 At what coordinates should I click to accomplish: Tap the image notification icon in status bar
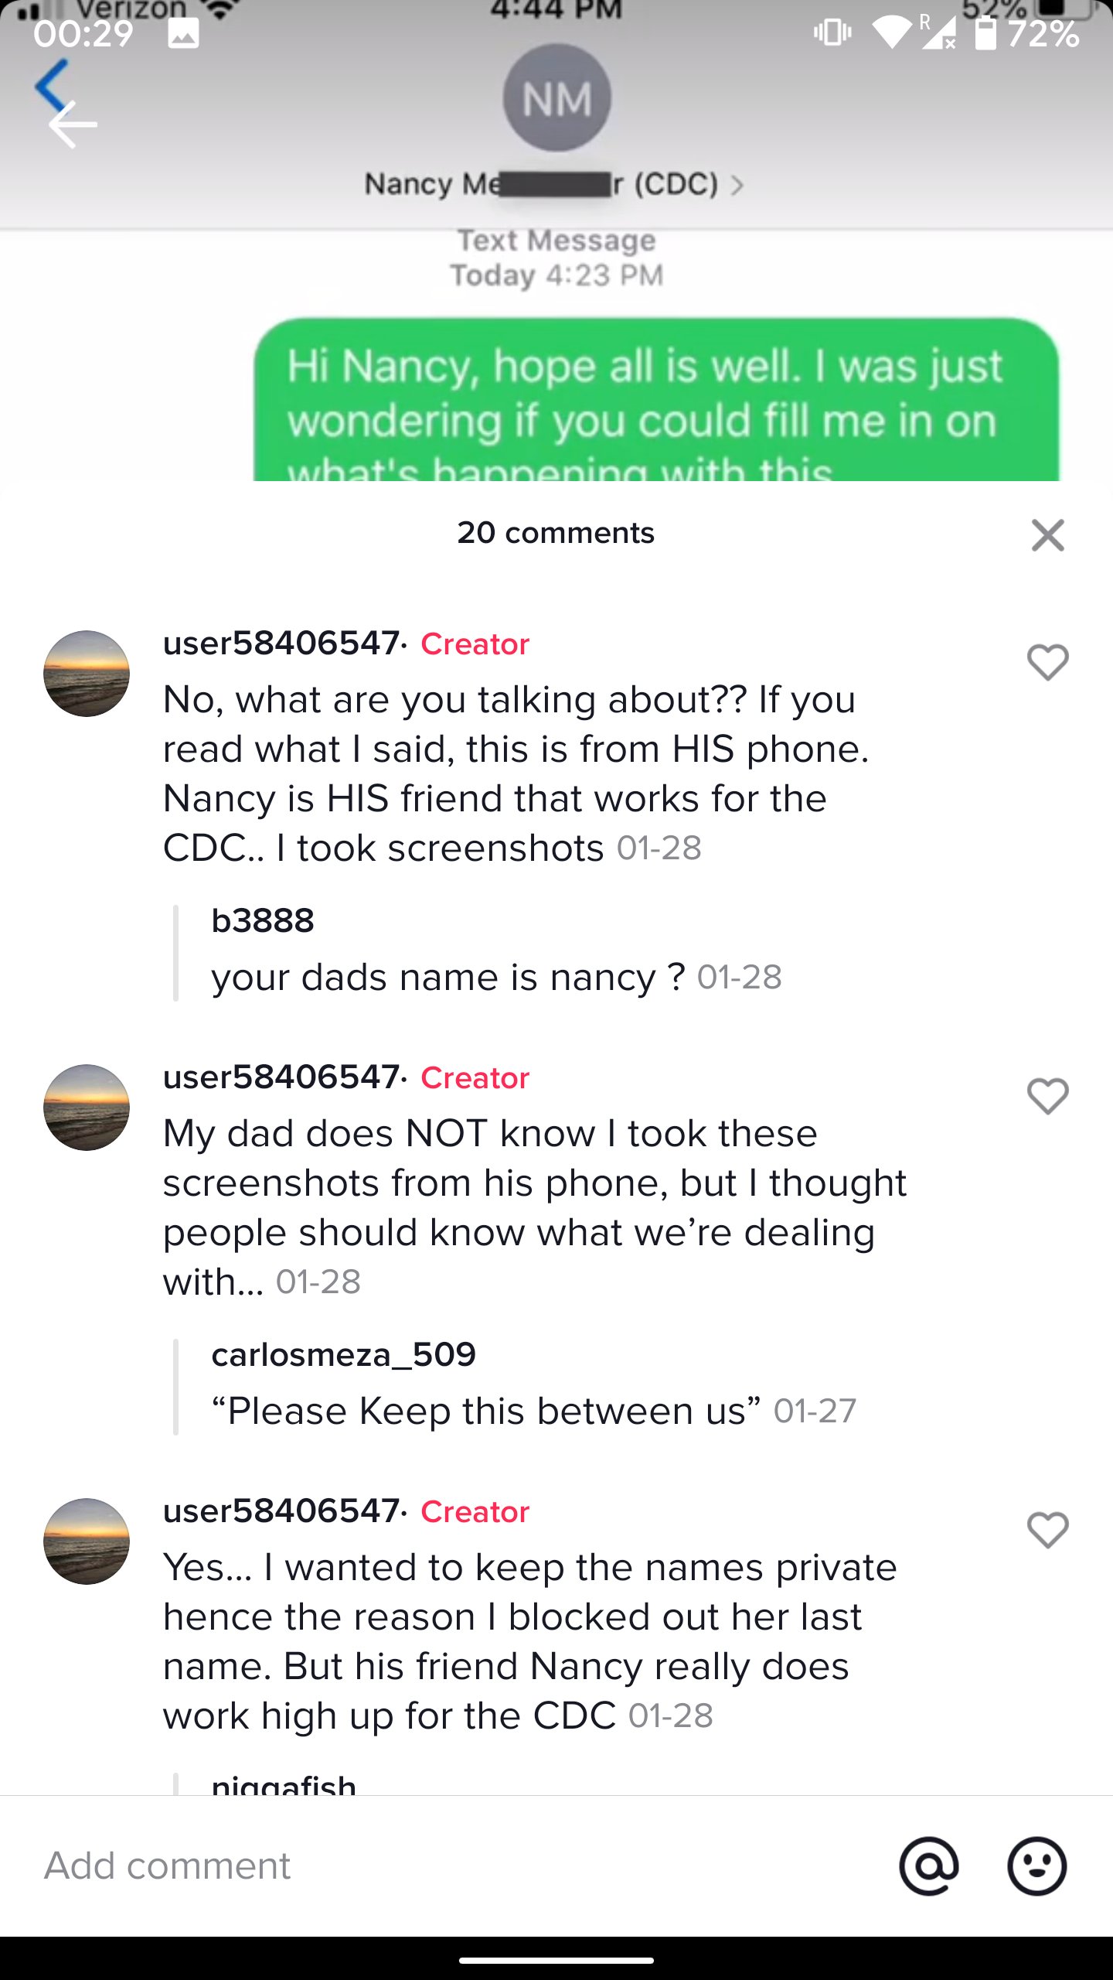click(x=183, y=33)
